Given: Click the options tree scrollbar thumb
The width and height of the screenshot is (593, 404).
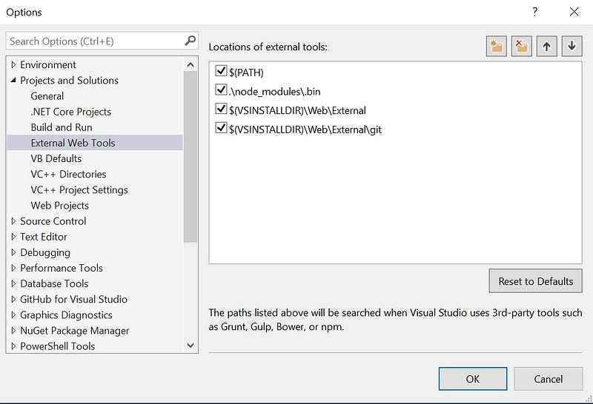Looking at the screenshot, I should point(191,157).
